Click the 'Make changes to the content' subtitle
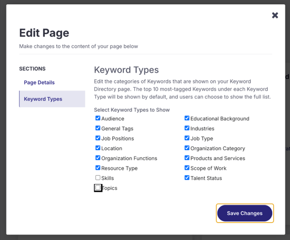290x240 pixels. (79, 46)
